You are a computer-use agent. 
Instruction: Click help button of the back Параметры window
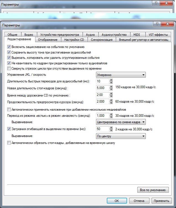[156, 3]
